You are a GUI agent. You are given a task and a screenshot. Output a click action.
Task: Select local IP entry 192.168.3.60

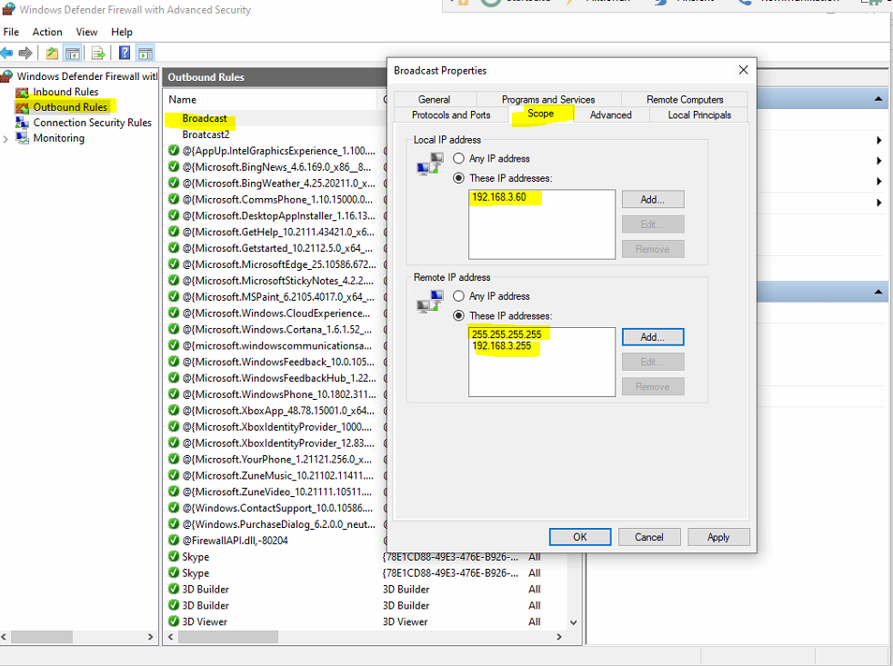499,197
